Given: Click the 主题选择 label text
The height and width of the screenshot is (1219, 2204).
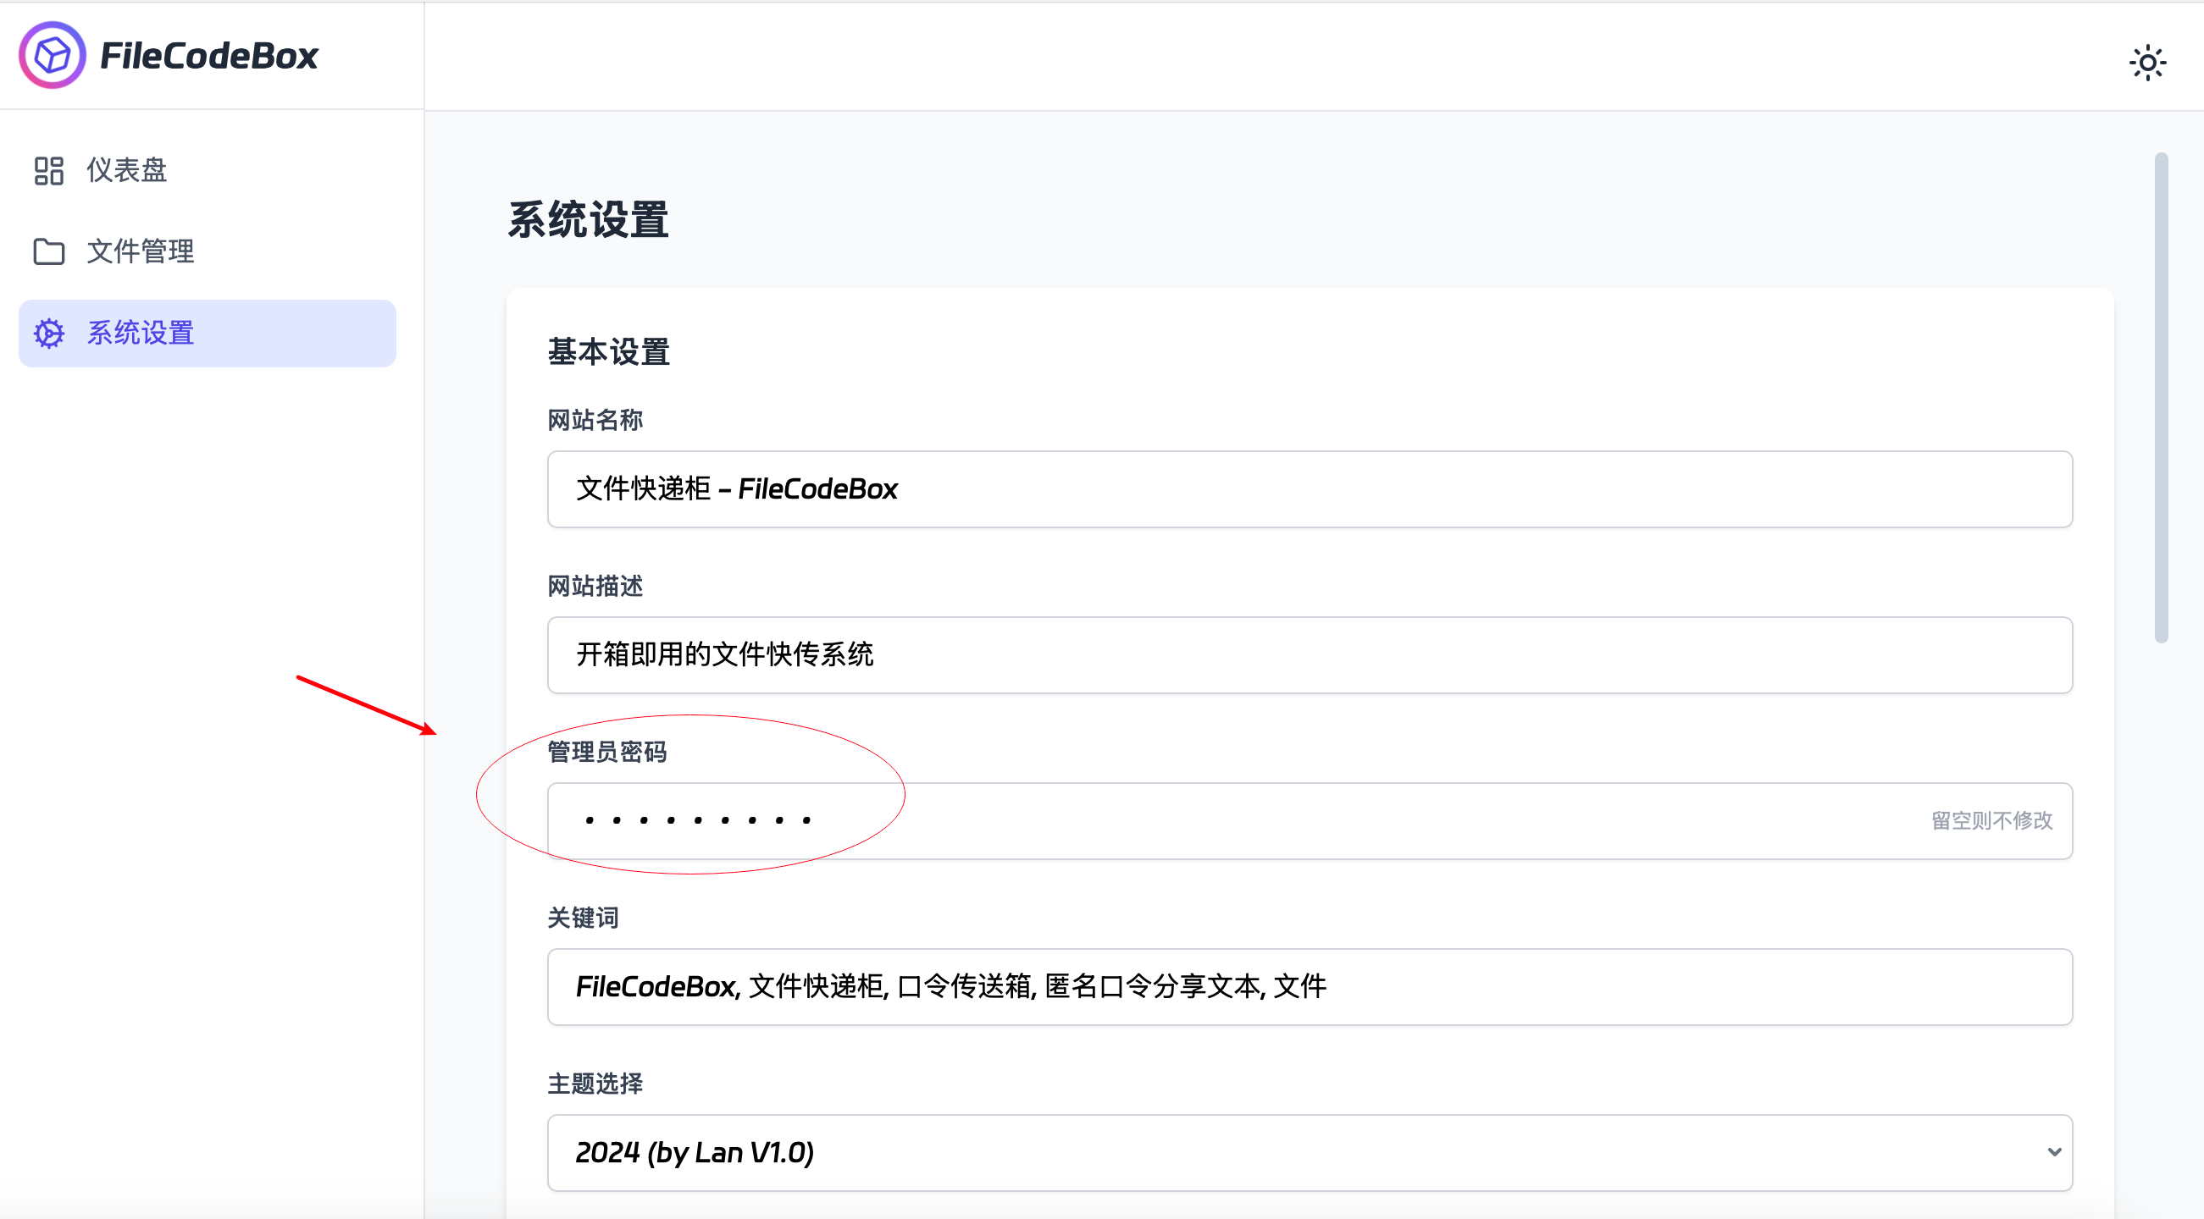Looking at the screenshot, I should [x=595, y=1084].
